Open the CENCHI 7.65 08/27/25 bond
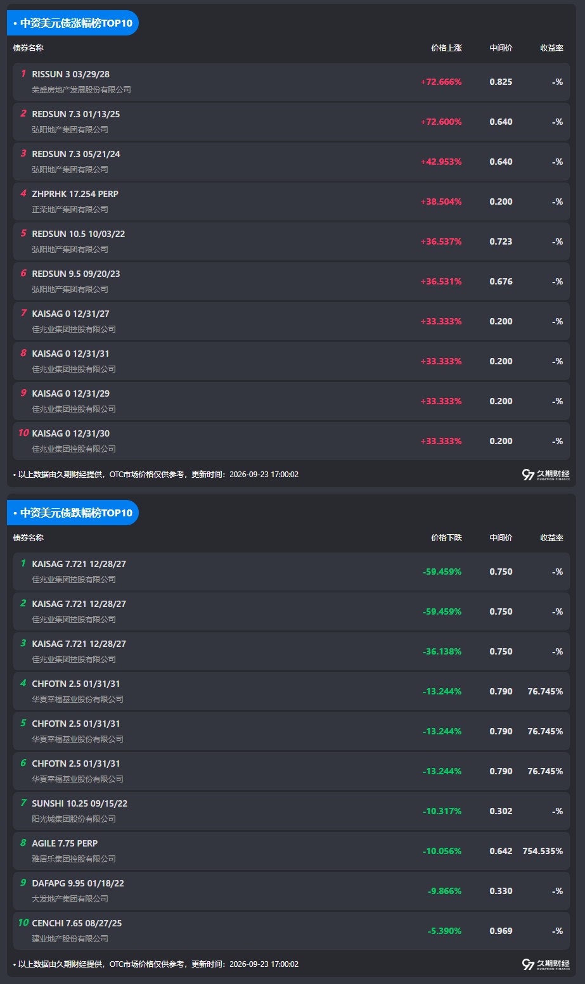The height and width of the screenshot is (984, 585). coord(77,923)
